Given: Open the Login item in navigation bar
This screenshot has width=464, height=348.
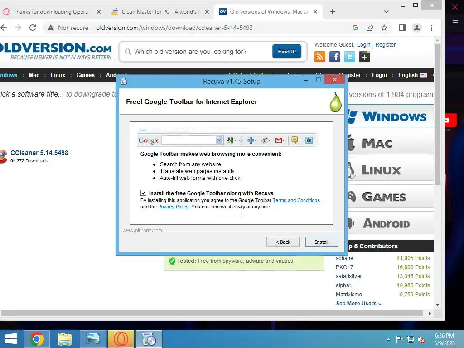Looking at the screenshot, I should [x=379, y=75].
